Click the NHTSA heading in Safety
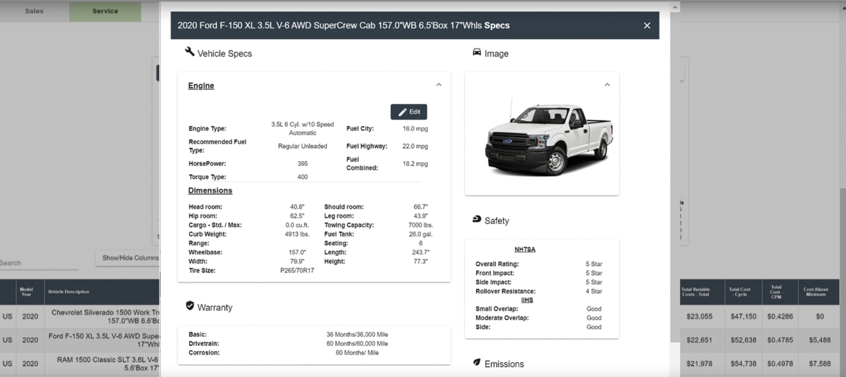 tap(525, 249)
